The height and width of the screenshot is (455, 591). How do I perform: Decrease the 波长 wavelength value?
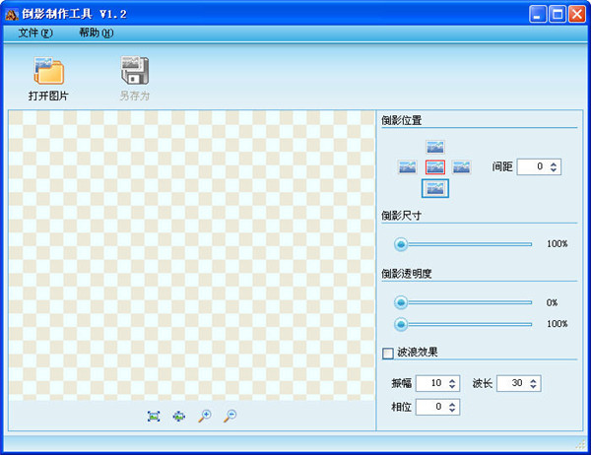point(533,387)
